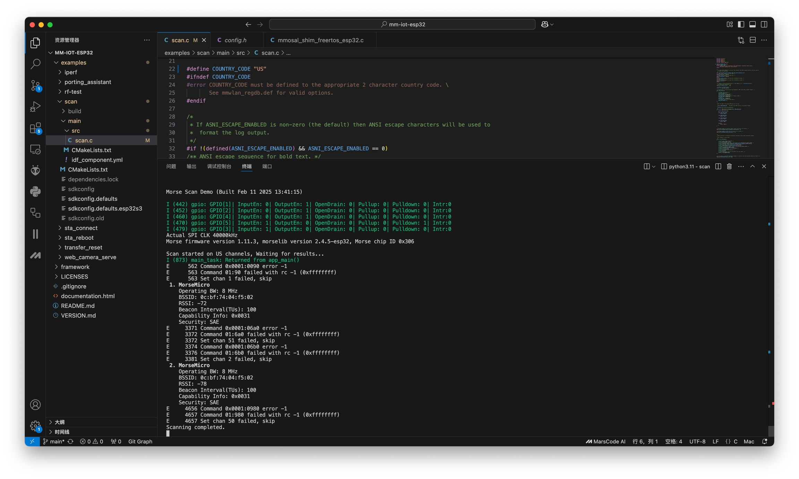Collapse the examples folder
Image resolution: width=799 pixels, height=479 pixels.
tap(73, 62)
